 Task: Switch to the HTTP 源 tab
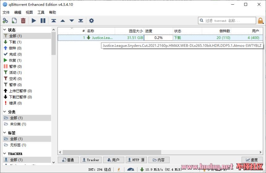click(x=136, y=160)
